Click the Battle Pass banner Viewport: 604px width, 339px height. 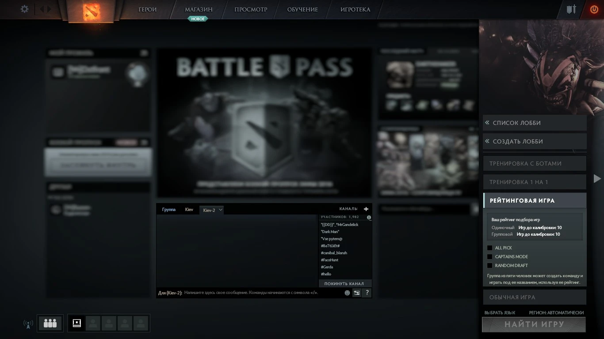click(264, 122)
